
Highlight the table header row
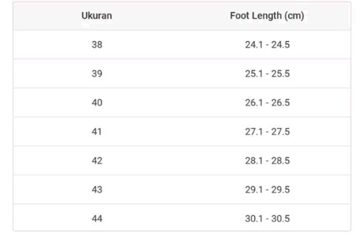[x=181, y=16]
